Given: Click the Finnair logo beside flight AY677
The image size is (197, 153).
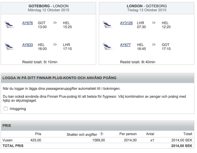Looking at the screenshot, I should [x=108, y=46].
